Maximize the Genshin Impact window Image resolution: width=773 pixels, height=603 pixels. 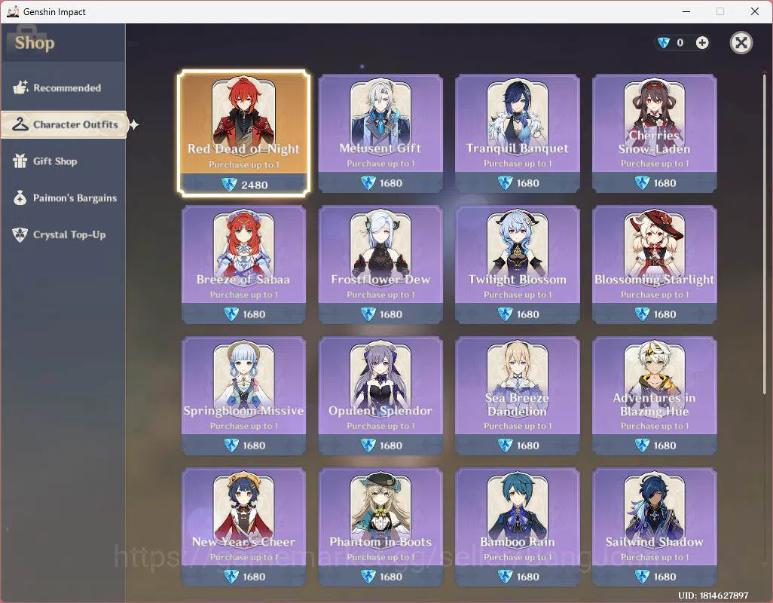point(720,11)
